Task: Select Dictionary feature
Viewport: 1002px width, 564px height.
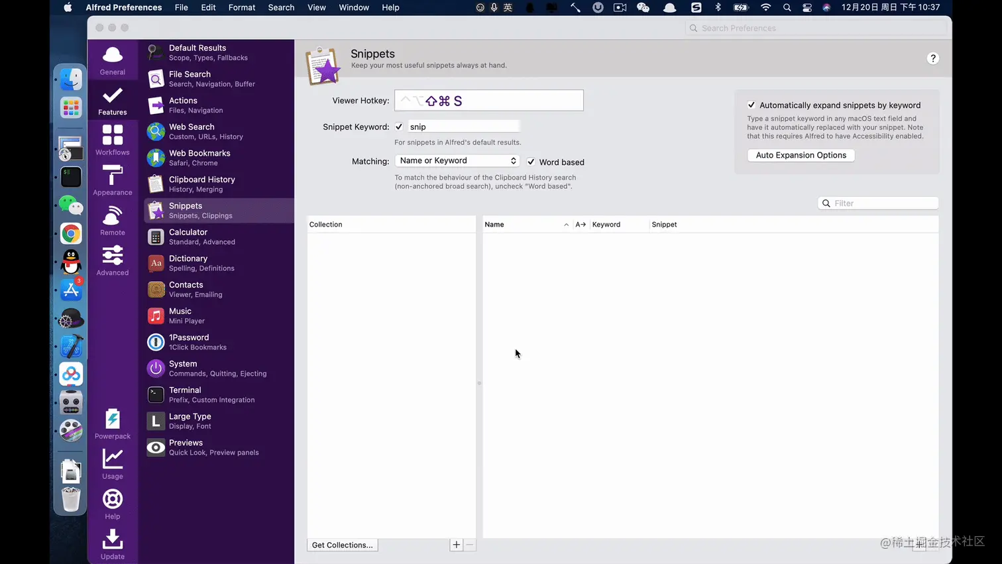Action: [219, 263]
